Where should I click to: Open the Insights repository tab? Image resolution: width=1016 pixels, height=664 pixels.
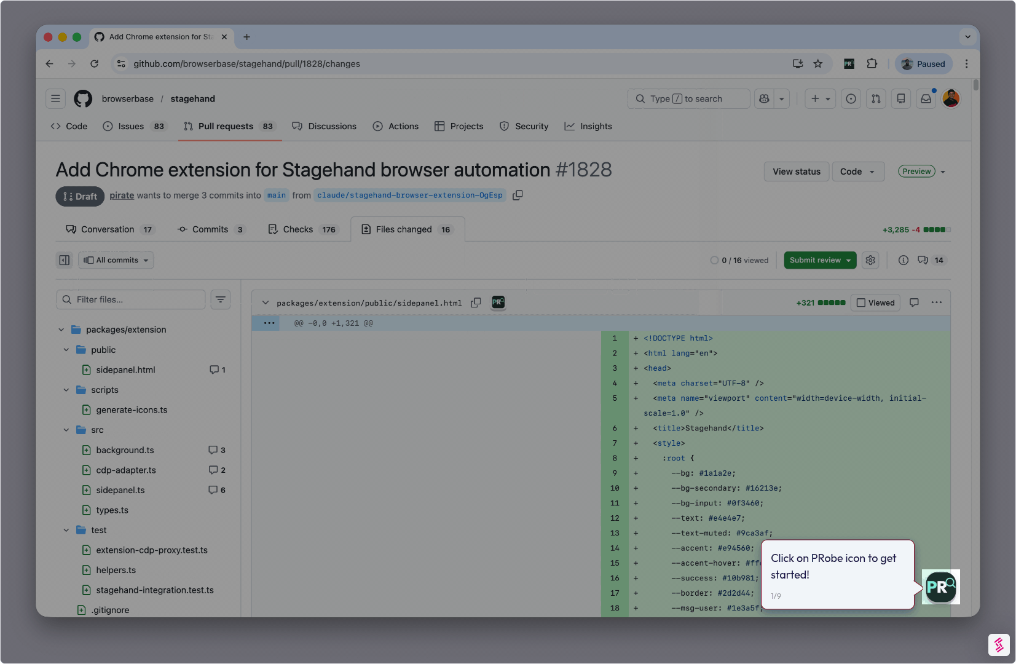588,126
